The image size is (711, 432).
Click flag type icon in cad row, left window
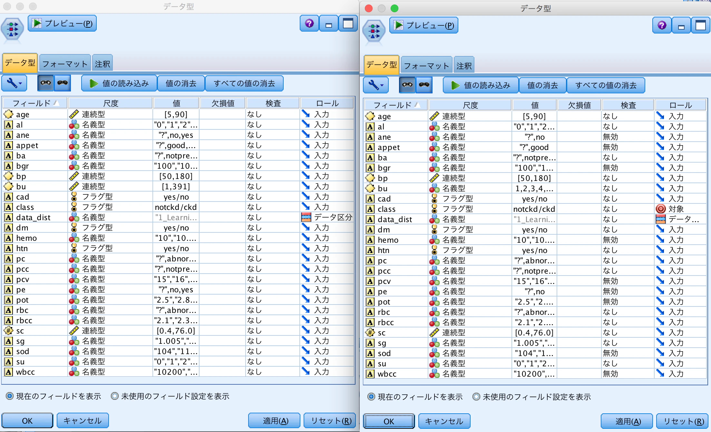pyautogui.click(x=74, y=197)
